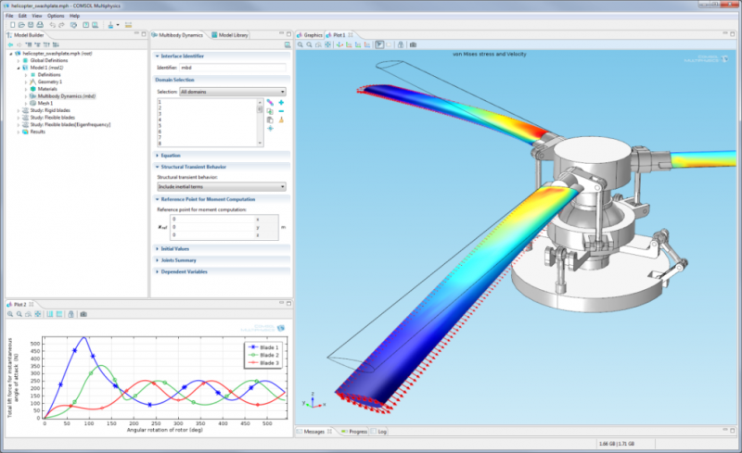742x453 pixels.
Task: Switch to the Model Library tab
Action: tap(229, 35)
